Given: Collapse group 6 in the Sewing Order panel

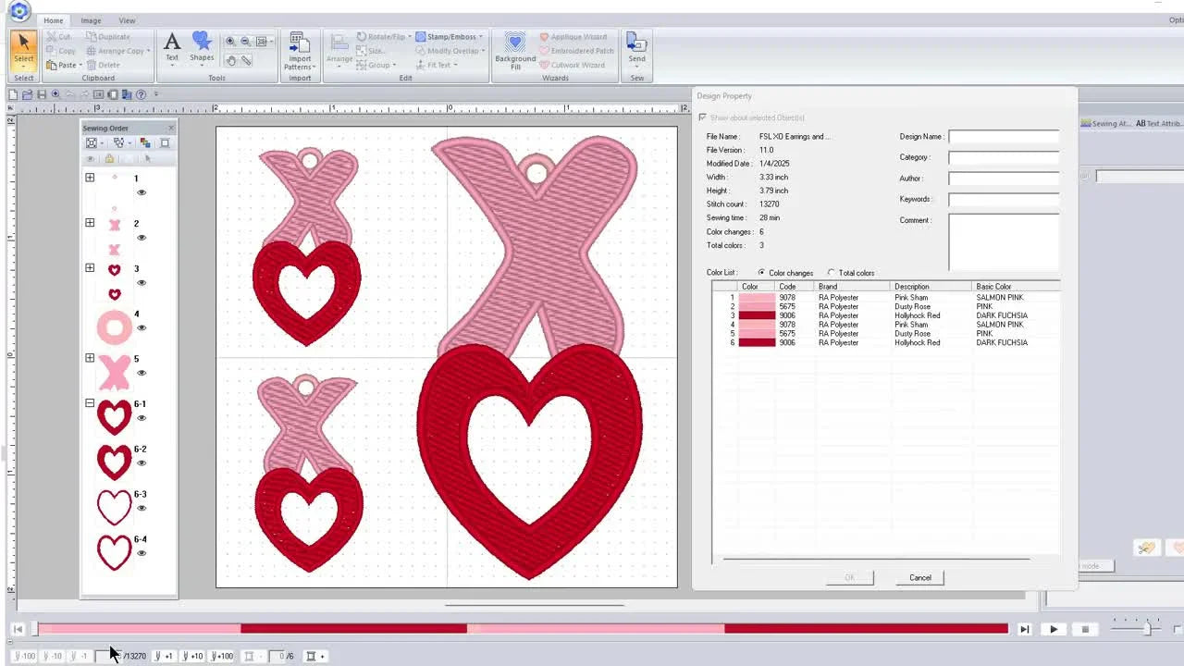Looking at the screenshot, I should pyautogui.click(x=90, y=403).
